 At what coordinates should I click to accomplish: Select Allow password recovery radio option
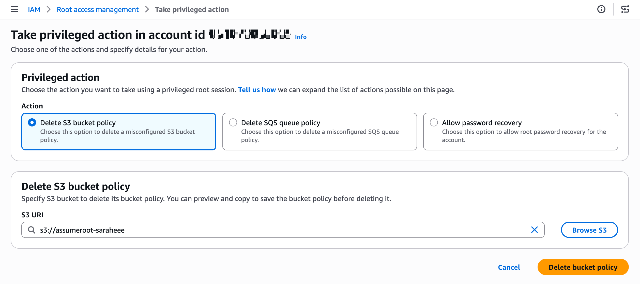434,122
